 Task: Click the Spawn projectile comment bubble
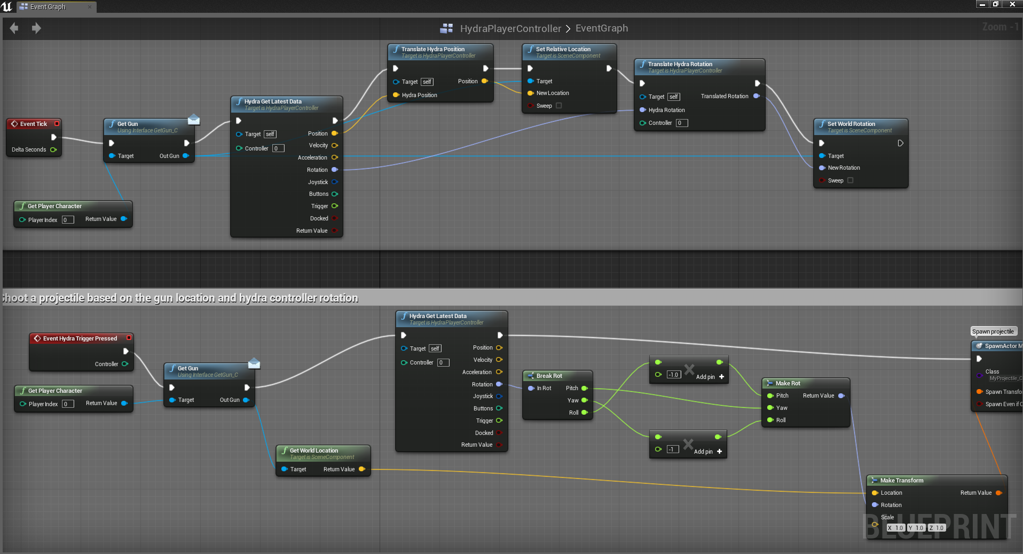[x=993, y=331]
